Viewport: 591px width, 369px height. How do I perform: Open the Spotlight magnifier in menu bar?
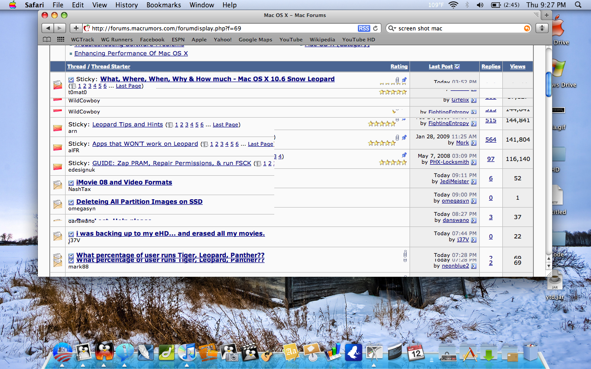click(578, 5)
